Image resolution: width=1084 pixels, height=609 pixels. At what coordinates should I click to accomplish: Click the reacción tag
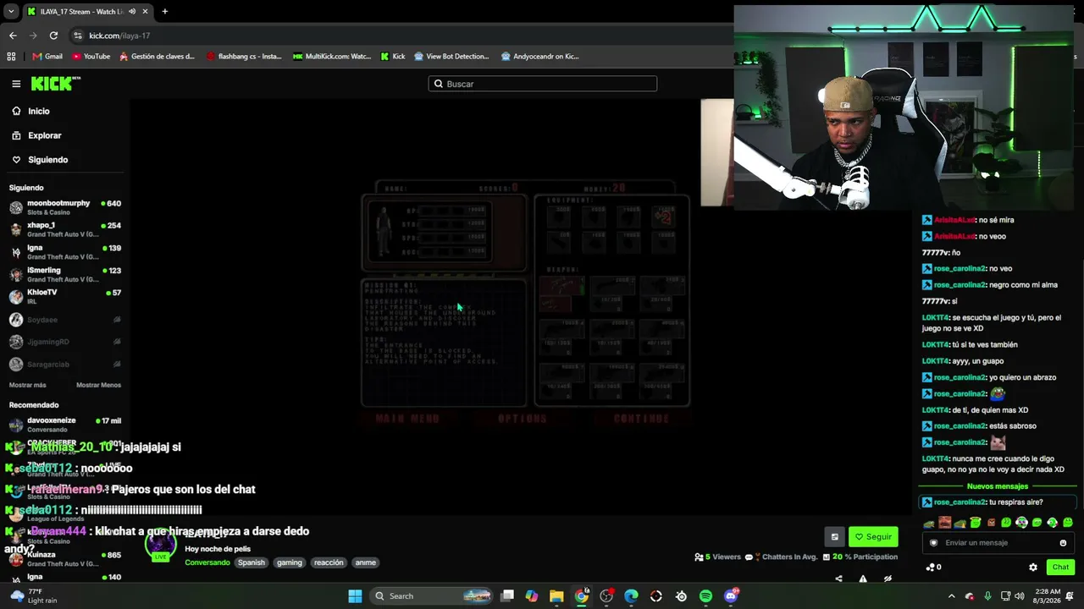pos(329,562)
